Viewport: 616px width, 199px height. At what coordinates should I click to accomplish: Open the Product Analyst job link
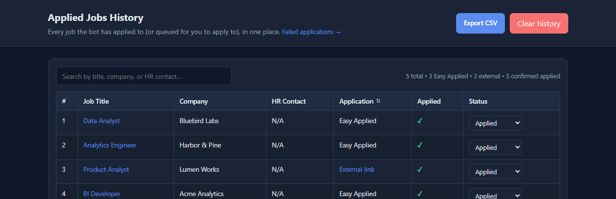pos(106,169)
